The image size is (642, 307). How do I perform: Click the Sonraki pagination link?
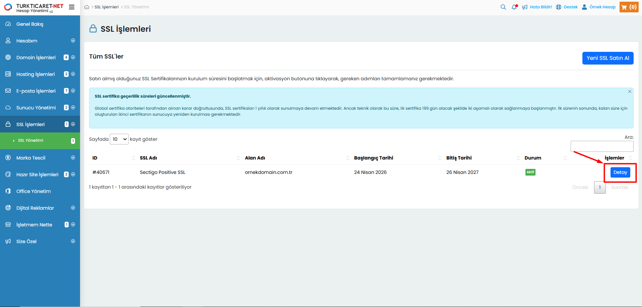(620, 187)
